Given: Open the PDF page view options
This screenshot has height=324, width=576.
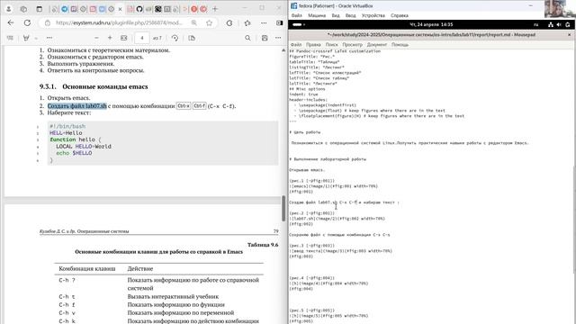Looking at the screenshot, I should coord(192,38).
